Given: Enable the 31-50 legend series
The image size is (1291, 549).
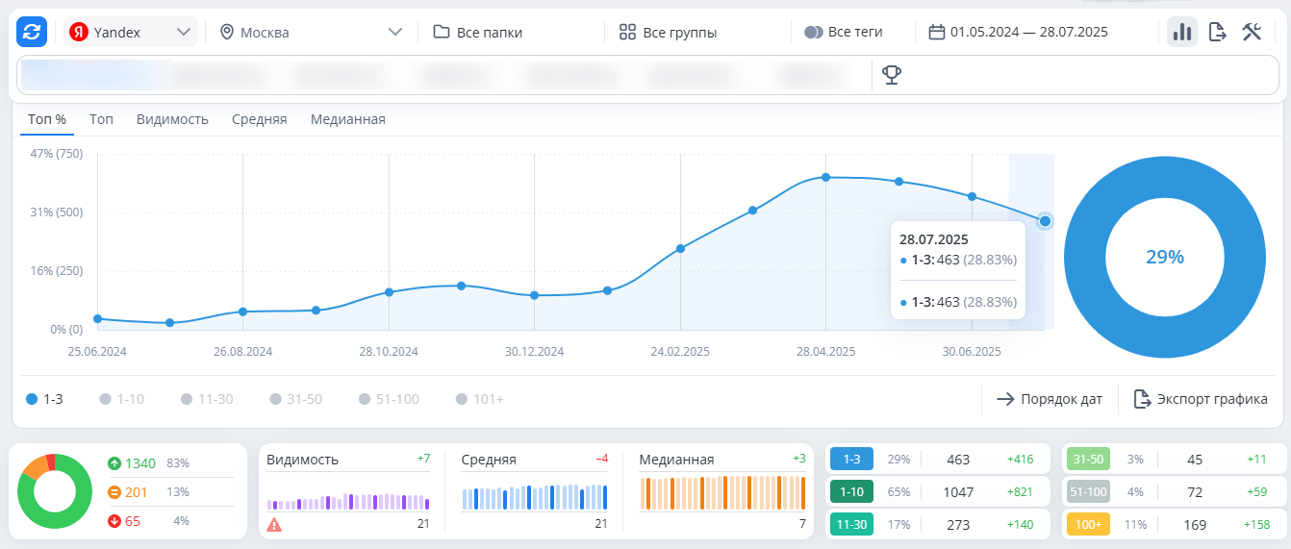Looking at the screenshot, I should 296,399.
